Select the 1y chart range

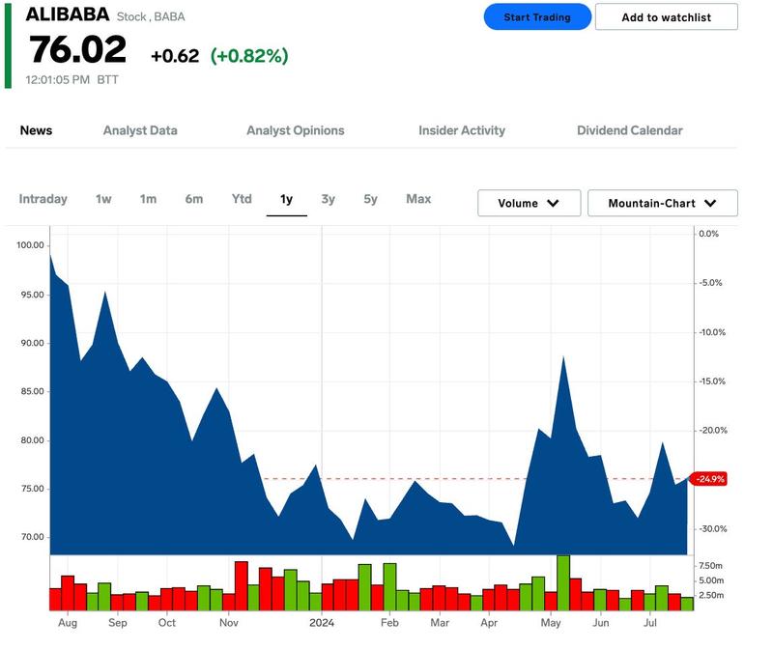pyautogui.click(x=286, y=199)
